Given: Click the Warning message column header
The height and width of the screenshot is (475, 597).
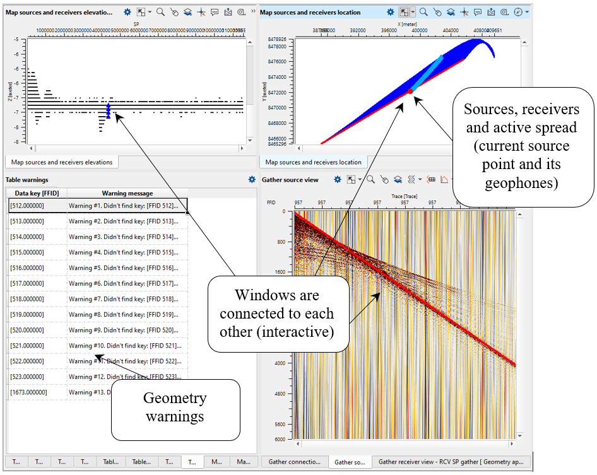Looking at the screenshot, I should (x=127, y=193).
